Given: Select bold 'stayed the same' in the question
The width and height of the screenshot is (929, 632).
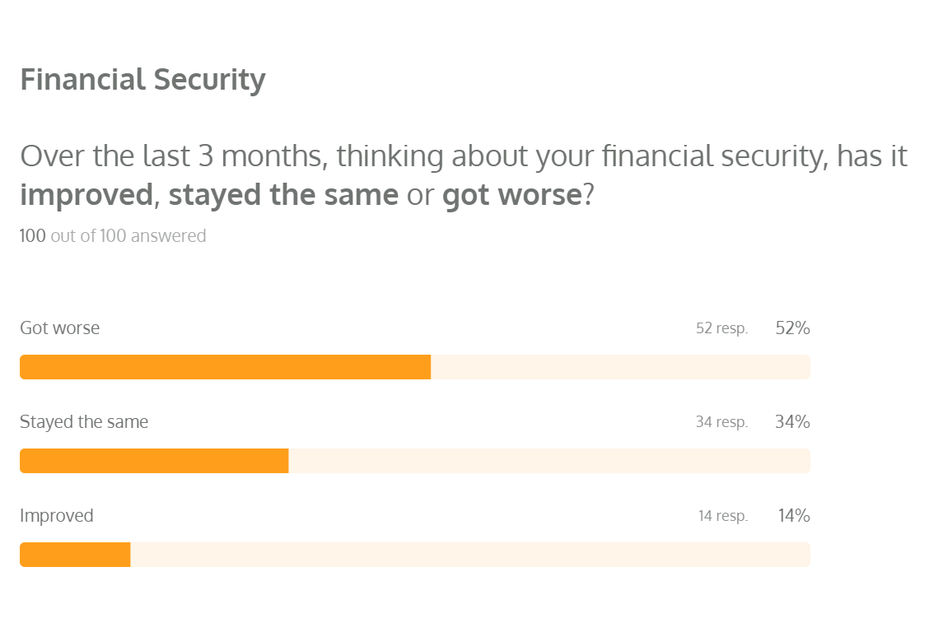Looking at the screenshot, I should [283, 197].
